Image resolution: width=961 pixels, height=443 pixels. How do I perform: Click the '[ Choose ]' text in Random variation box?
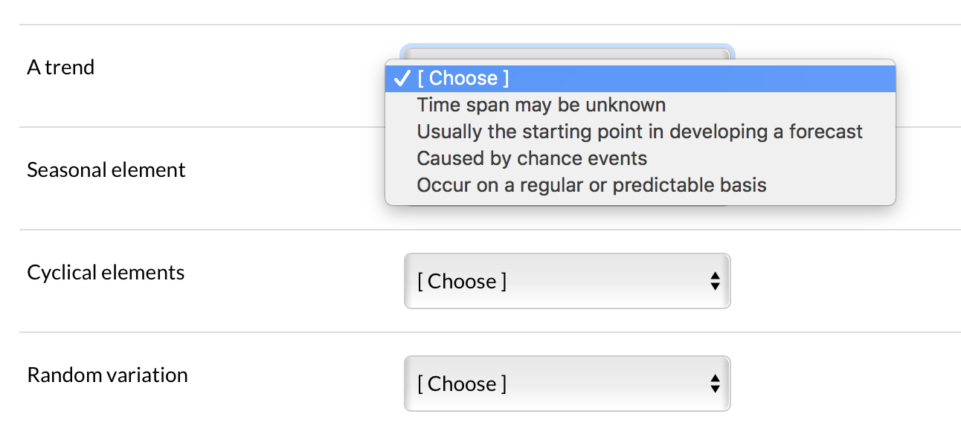point(459,384)
